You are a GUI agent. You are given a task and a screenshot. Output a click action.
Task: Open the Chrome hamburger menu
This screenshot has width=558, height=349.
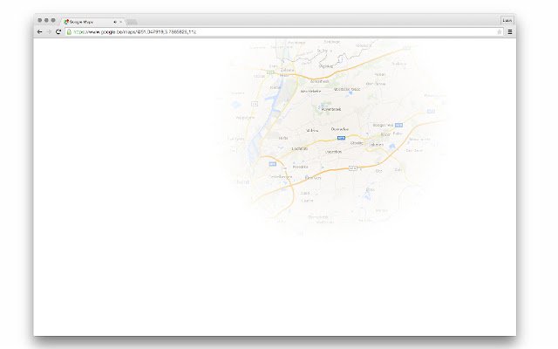pyautogui.click(x=510, y=32)
